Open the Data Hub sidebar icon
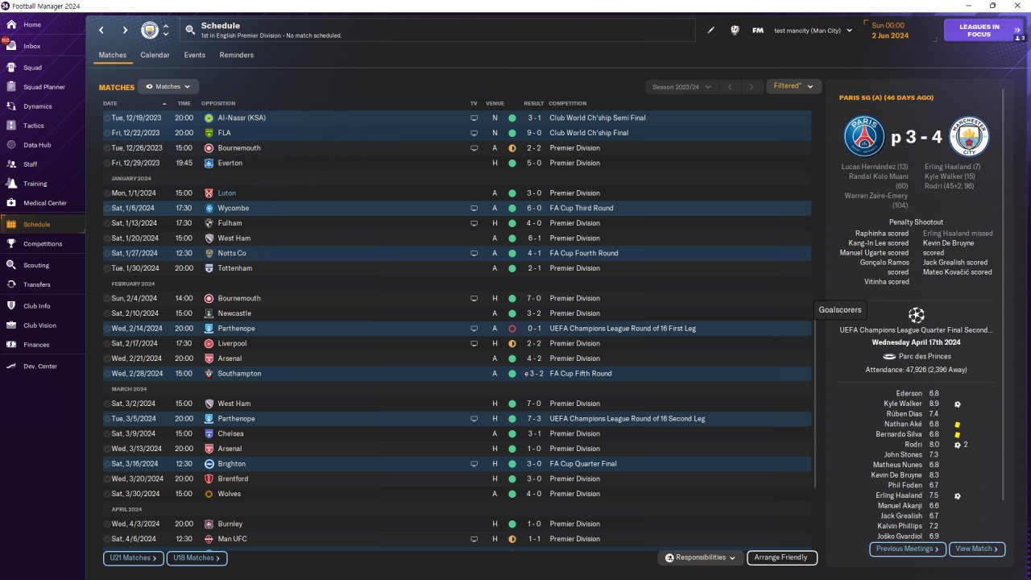The width and height of the screenshot is (1031, 580). [x=11, y=145]
